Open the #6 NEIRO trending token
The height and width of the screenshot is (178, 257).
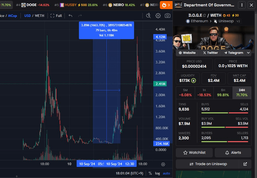click(x=119, y=5)
